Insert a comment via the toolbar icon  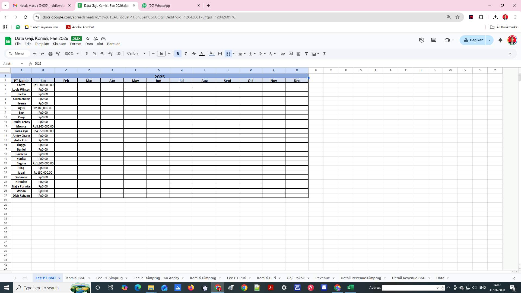[291, 54]
